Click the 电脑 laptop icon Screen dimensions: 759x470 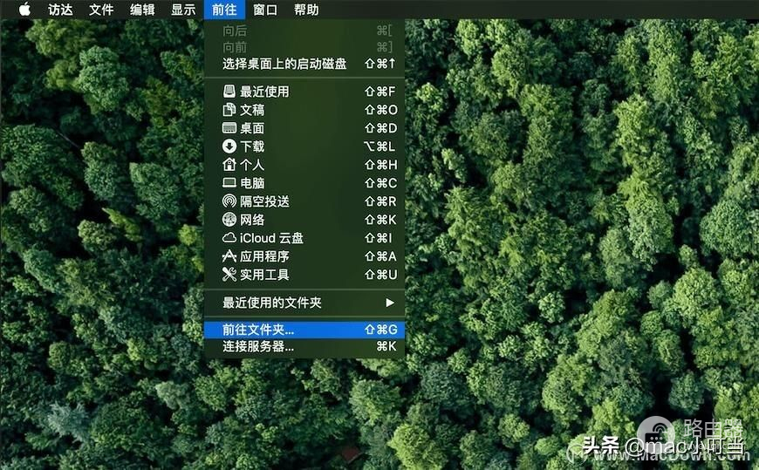pos(229,182)
